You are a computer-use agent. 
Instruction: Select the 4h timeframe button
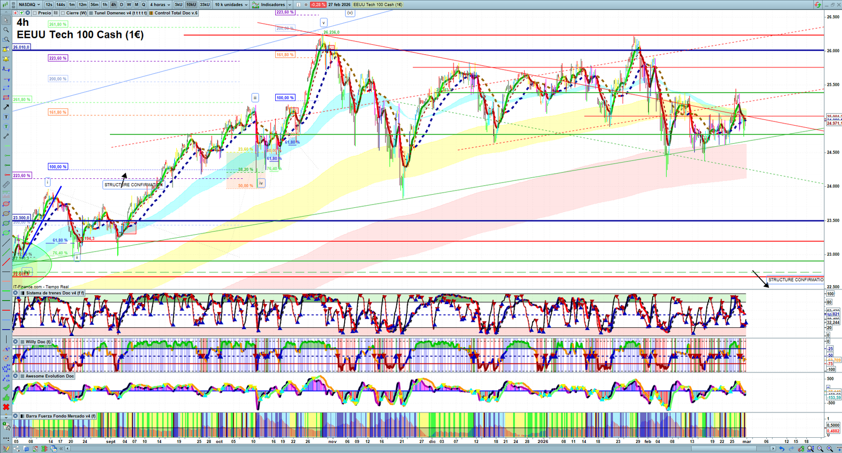pyautogui.click(x=113, y=5)
